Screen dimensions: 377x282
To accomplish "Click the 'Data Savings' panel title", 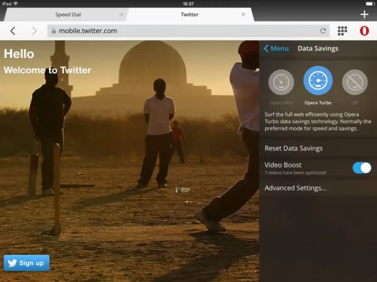I will click(318, 48).
